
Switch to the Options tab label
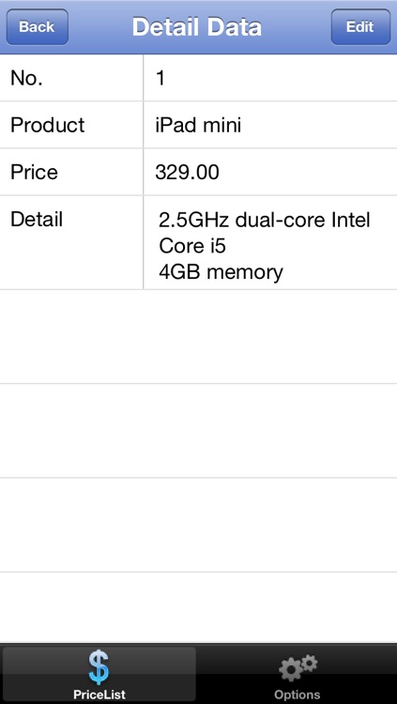[x=298, y=694]
